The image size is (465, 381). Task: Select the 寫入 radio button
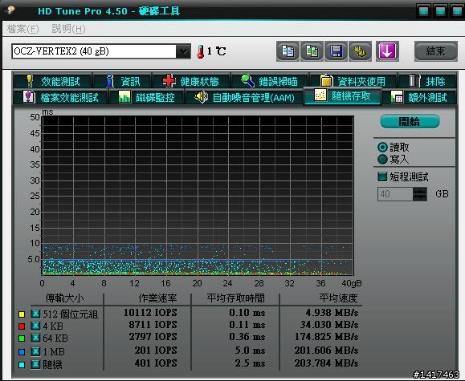[x=382, y=159]
